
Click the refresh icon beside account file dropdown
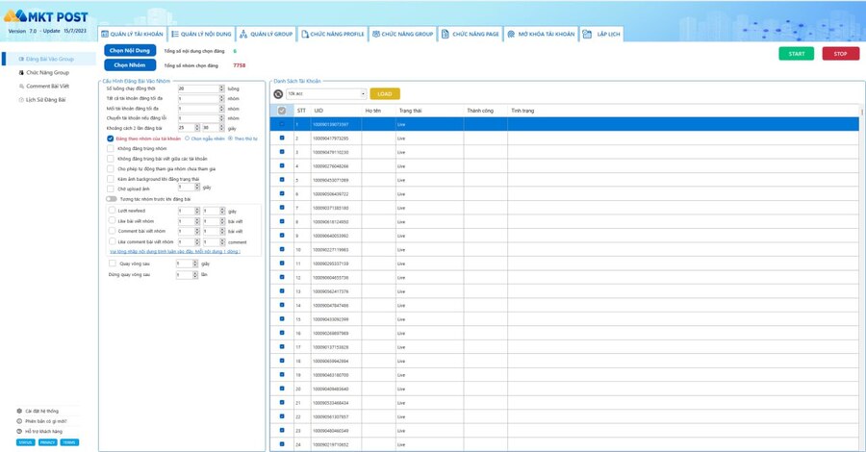click(x=278, y=94)
